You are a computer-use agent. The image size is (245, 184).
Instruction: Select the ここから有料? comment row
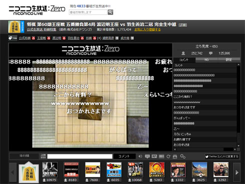[205, 96]
